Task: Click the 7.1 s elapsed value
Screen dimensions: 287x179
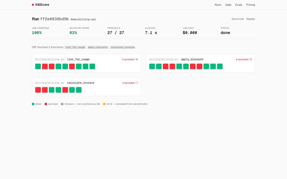Action: click(151, 33)
